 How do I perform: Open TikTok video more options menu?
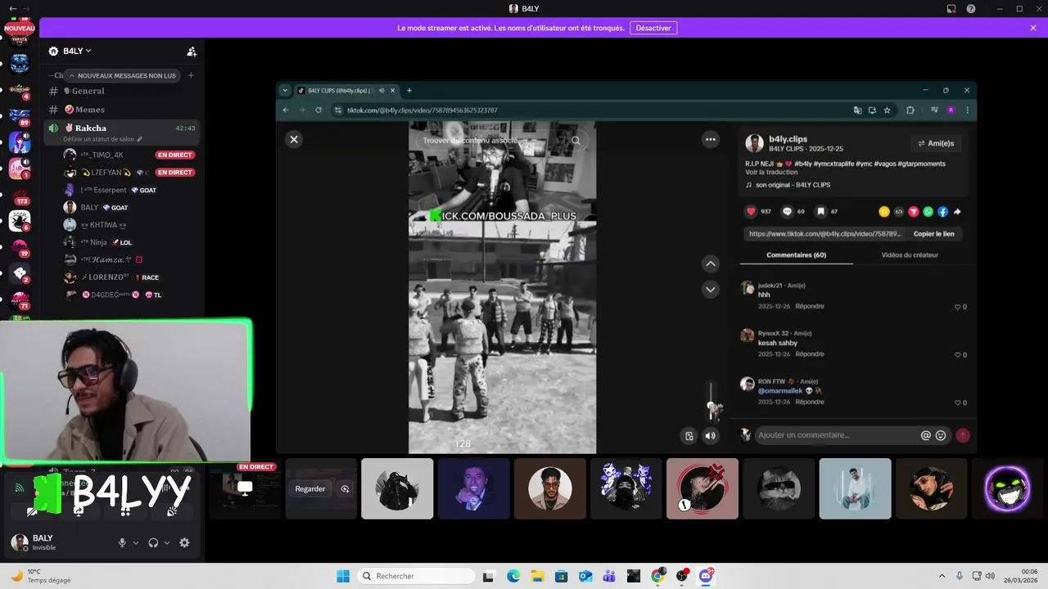tap(711, 139)
